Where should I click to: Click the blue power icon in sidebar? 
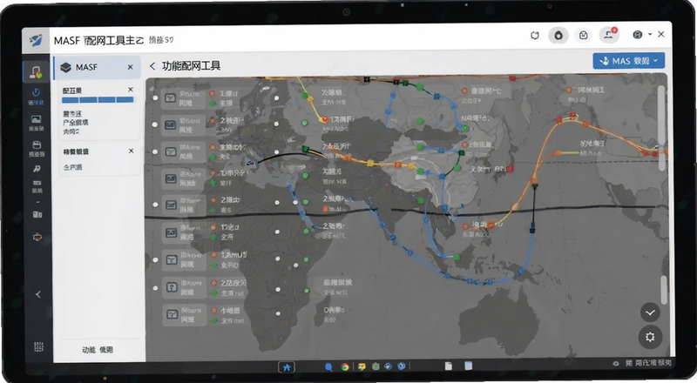point(36,92)
